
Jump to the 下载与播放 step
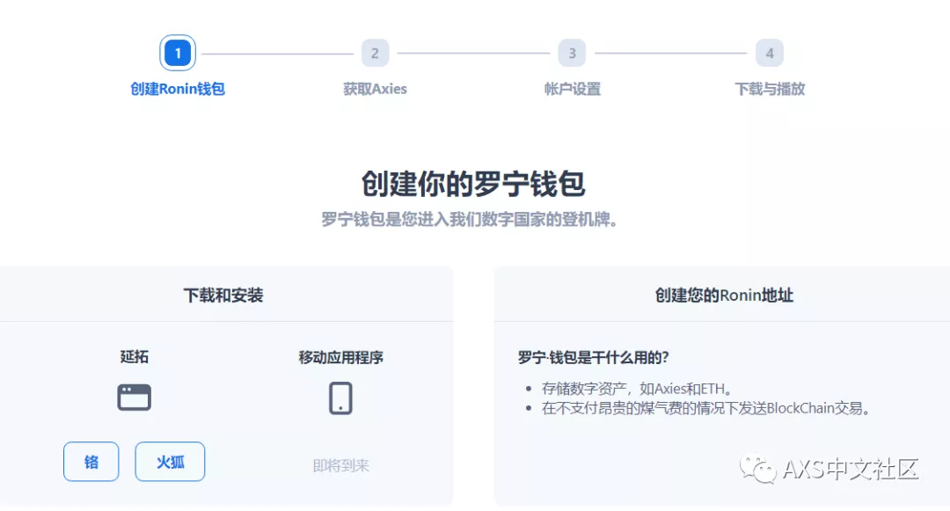[770, 89]
